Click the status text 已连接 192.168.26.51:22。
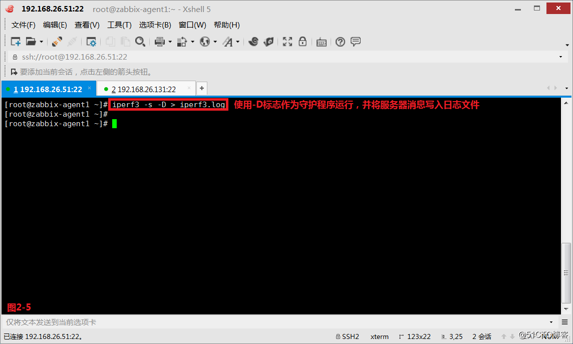 coord(43,336)
